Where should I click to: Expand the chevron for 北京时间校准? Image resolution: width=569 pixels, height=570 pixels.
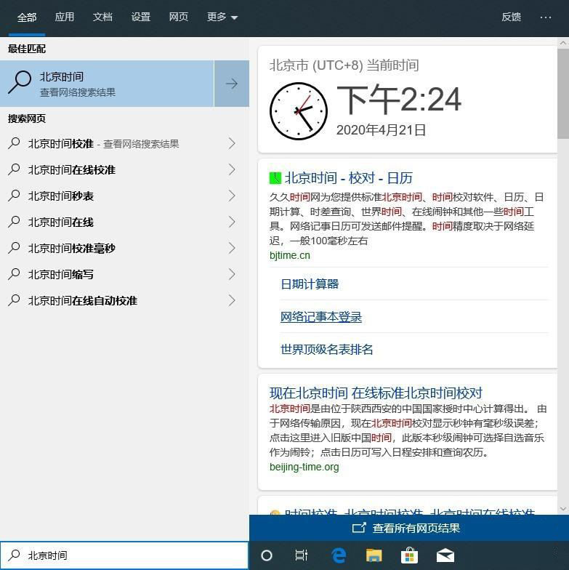click(232, 144)
